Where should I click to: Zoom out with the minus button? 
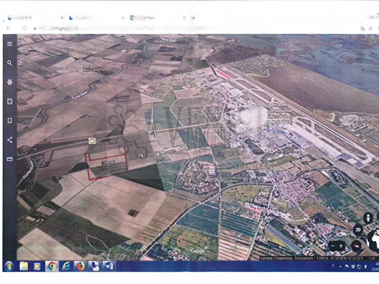coord(333,246)
